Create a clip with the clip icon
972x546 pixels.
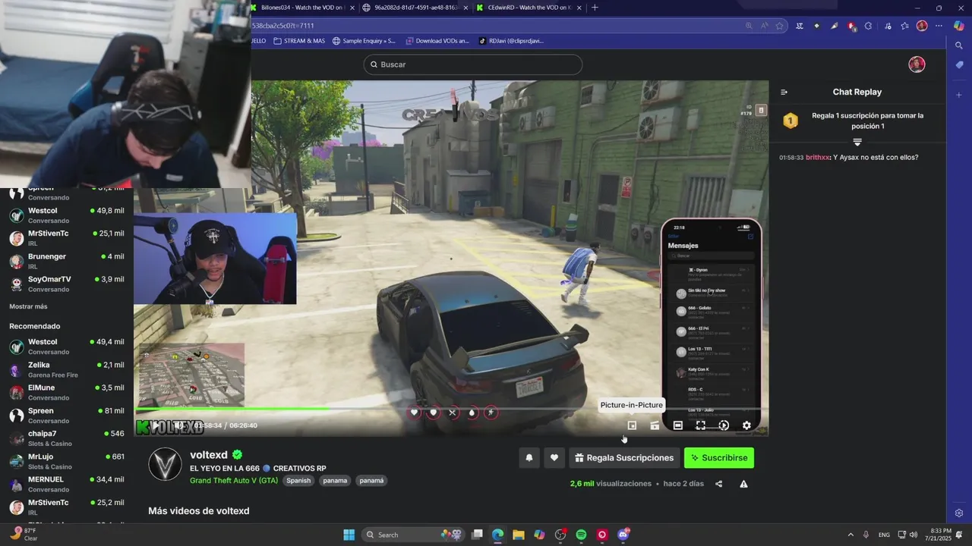(655, 425)
